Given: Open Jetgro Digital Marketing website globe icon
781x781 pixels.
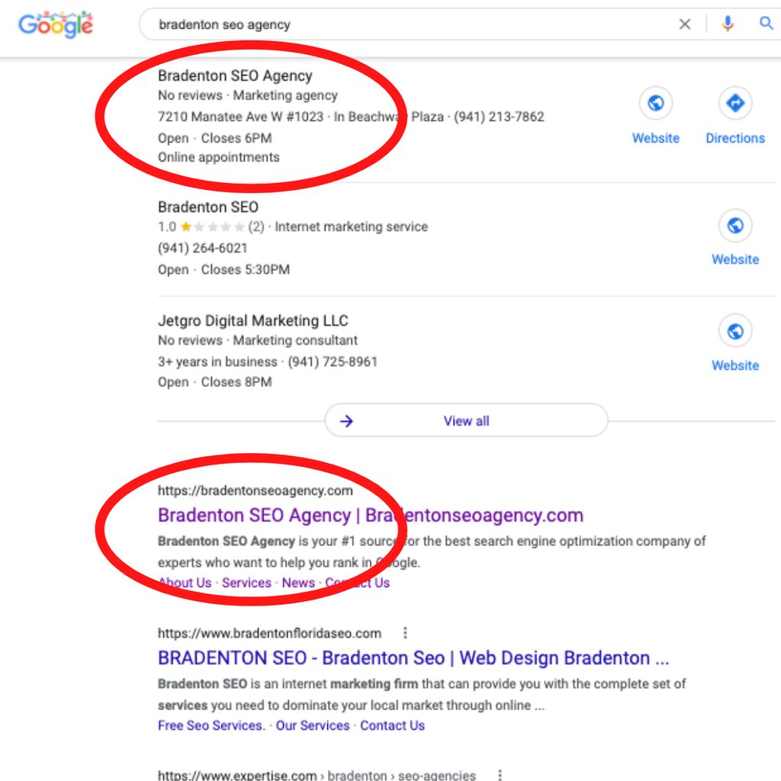Looking at the screenshot, I should click(x=734, y=332).
